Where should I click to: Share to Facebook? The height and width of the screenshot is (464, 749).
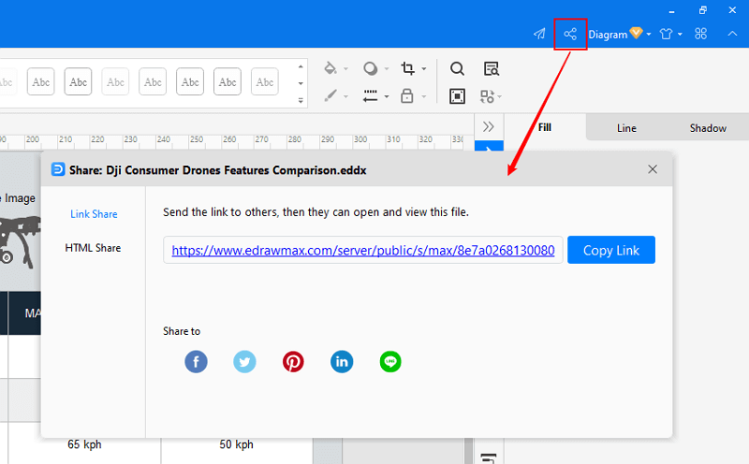coord(196,361)
